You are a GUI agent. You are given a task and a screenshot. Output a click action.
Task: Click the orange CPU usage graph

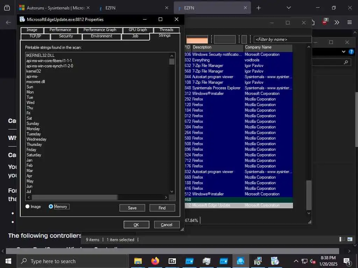197,39
